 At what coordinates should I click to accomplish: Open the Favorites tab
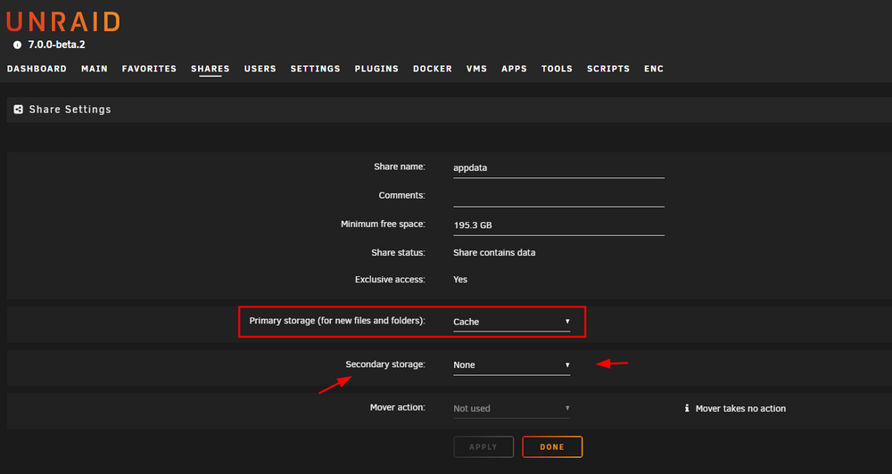149,69
